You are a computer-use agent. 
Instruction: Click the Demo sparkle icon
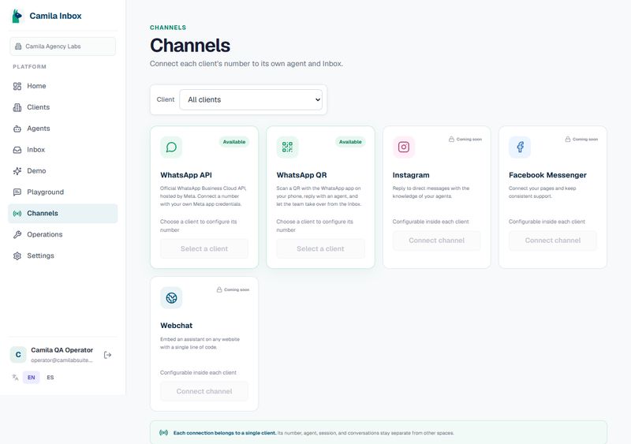(x=17, y=171)
